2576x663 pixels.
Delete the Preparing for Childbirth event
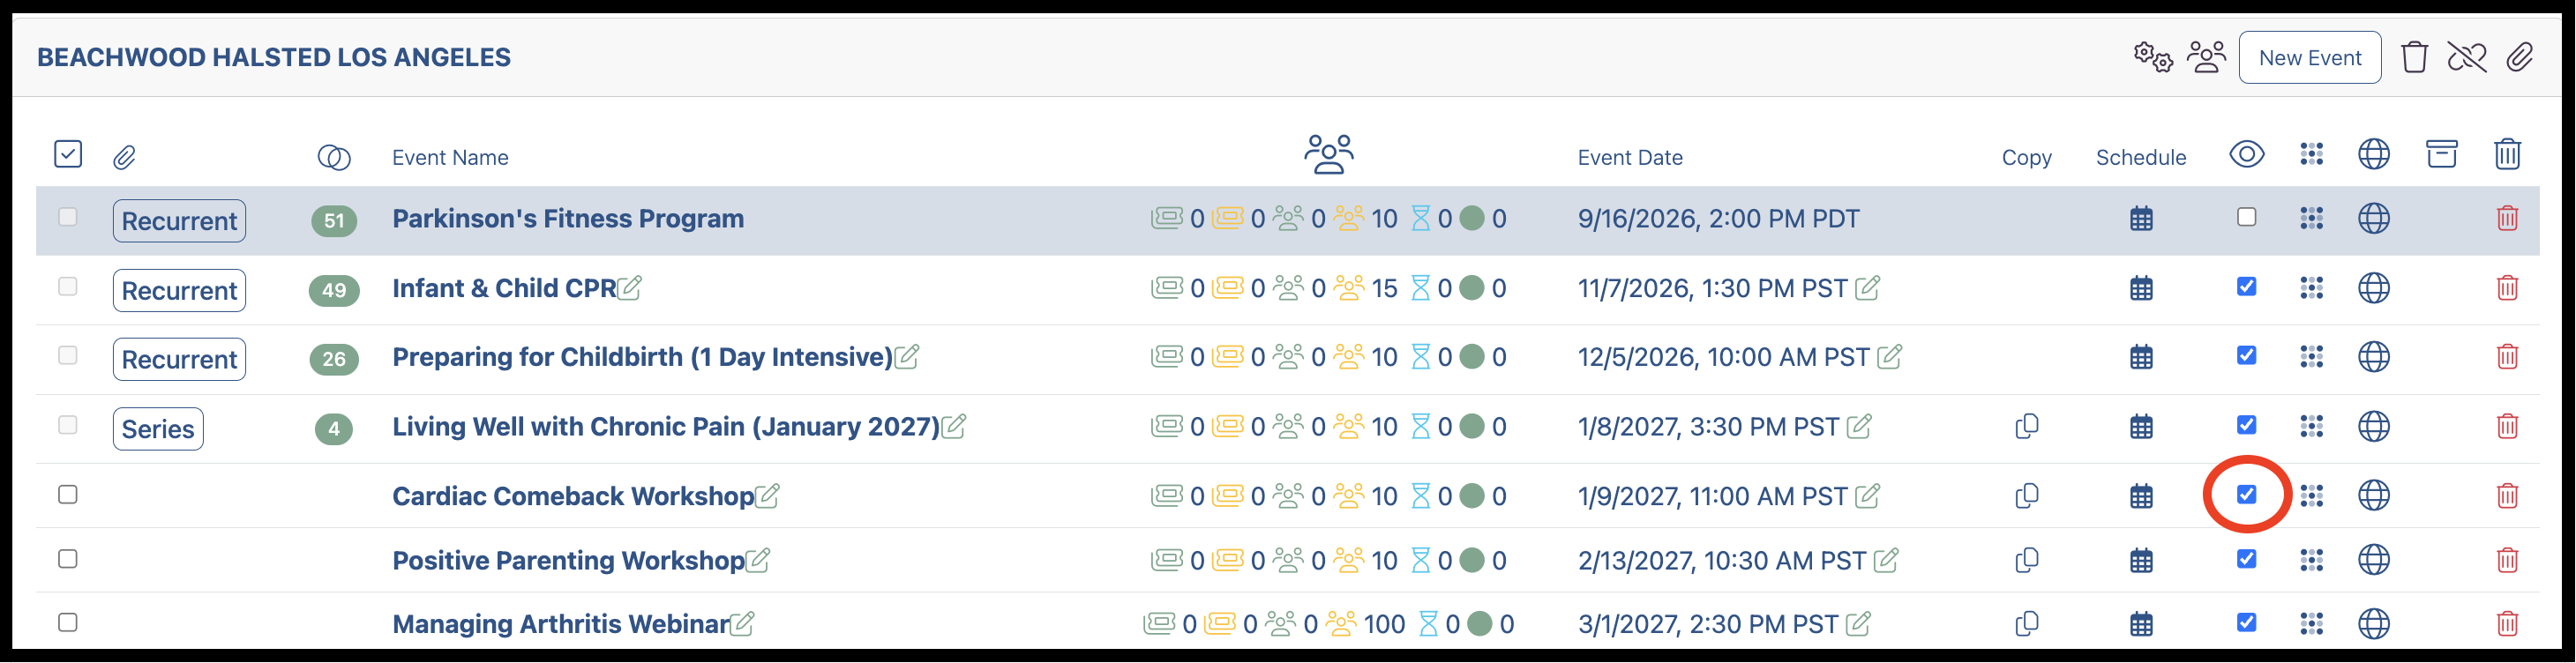pyautogui.click(x=2507, y=357)
